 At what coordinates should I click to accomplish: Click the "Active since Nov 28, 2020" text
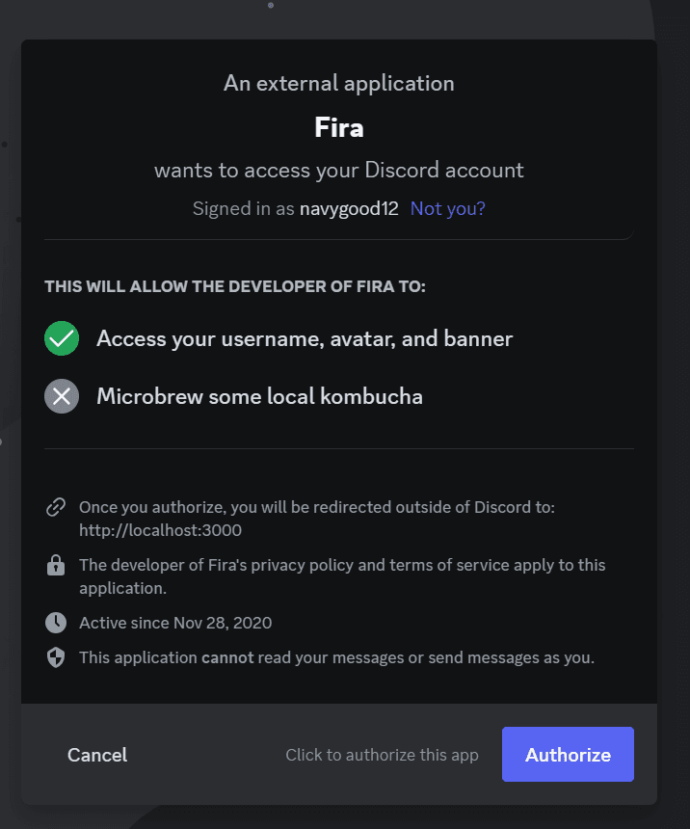175,623
